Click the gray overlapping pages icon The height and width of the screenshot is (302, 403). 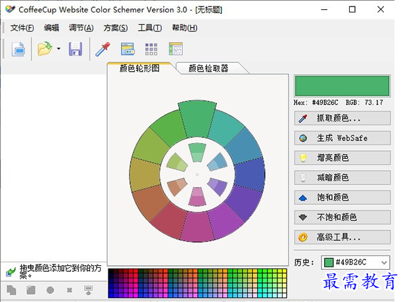pos(11,290)
